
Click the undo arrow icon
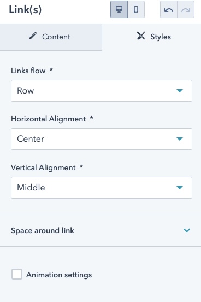pos(169,9)
